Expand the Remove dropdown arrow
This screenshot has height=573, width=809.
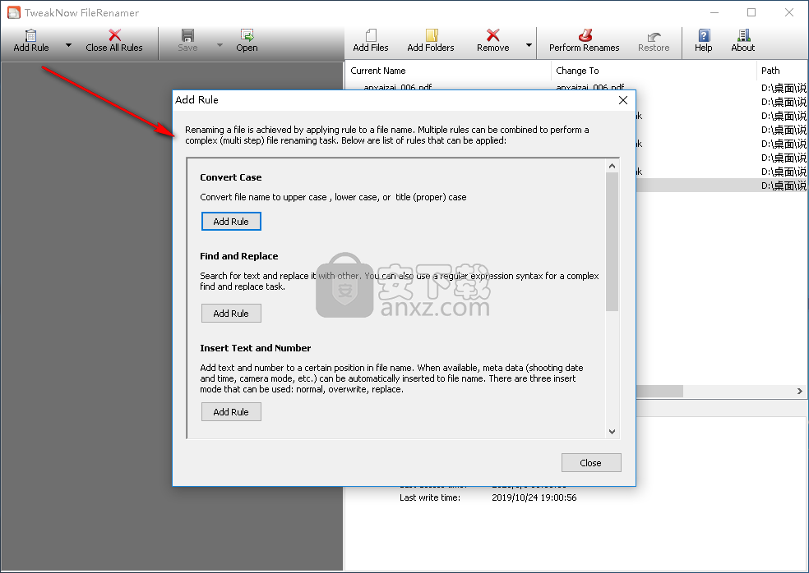[x=529, y=45]
